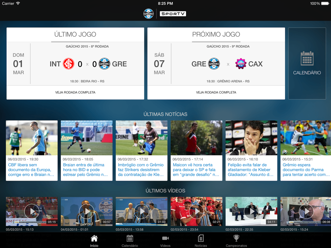Tap the Internacional crest in Último Jogo

point(69,64)
